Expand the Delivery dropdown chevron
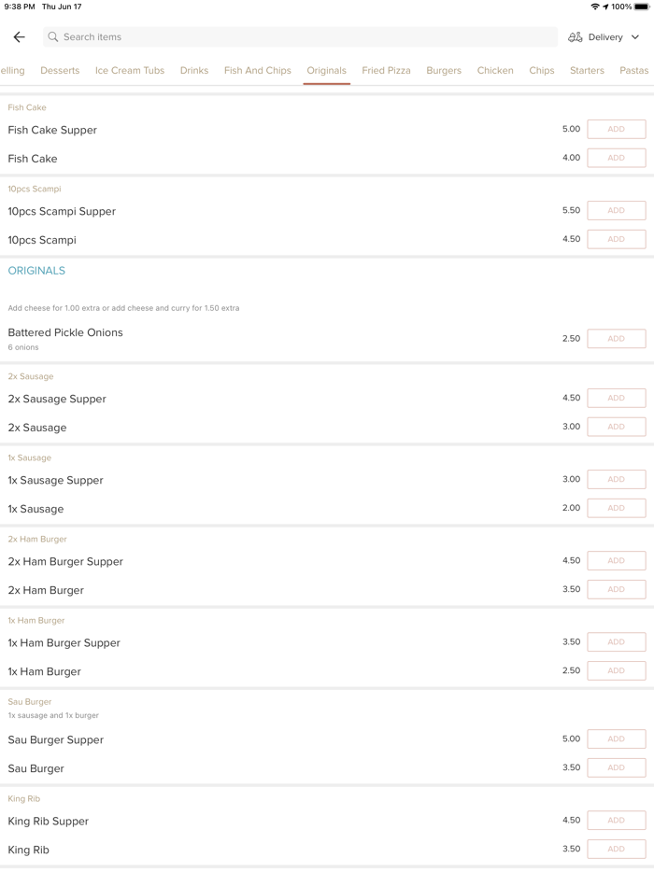The image size is (654, 872). [635, 37]
